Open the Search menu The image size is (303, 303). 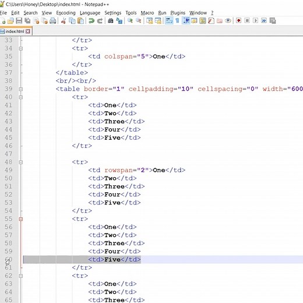coord(30,13)
